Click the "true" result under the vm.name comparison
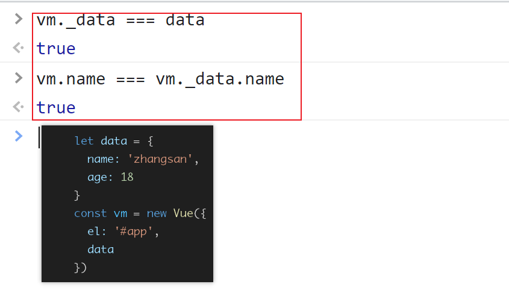 pyautogui.click(x=56, y=107)
